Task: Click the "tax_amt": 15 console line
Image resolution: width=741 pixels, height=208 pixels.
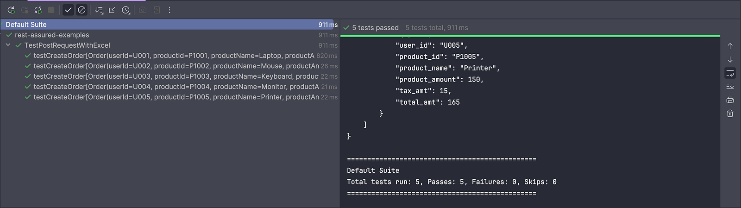Action: click(423, 91)
